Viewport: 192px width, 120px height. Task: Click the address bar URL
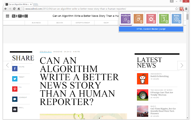coord(76,9)
